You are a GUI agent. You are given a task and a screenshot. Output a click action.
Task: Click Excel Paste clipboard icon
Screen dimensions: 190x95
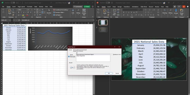(10, 11)
